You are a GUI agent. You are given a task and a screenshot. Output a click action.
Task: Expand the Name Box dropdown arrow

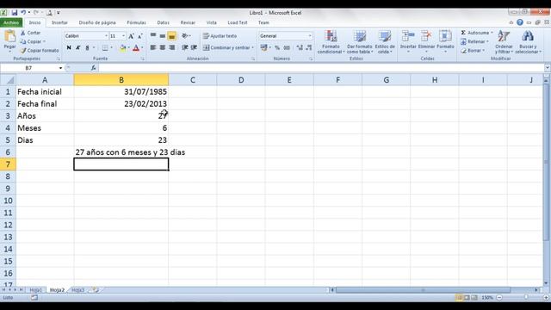pyautogui.click(x=60, y=68)
